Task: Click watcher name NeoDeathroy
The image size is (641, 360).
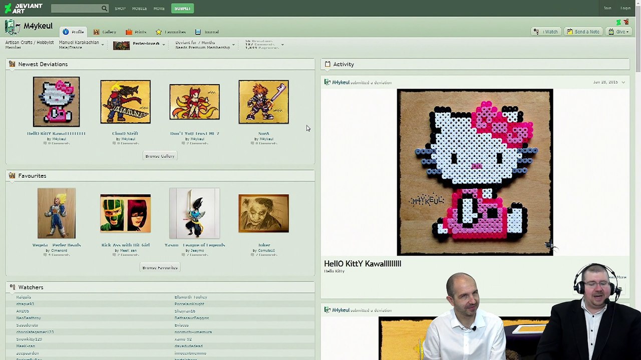Action: tap(29, 318)
